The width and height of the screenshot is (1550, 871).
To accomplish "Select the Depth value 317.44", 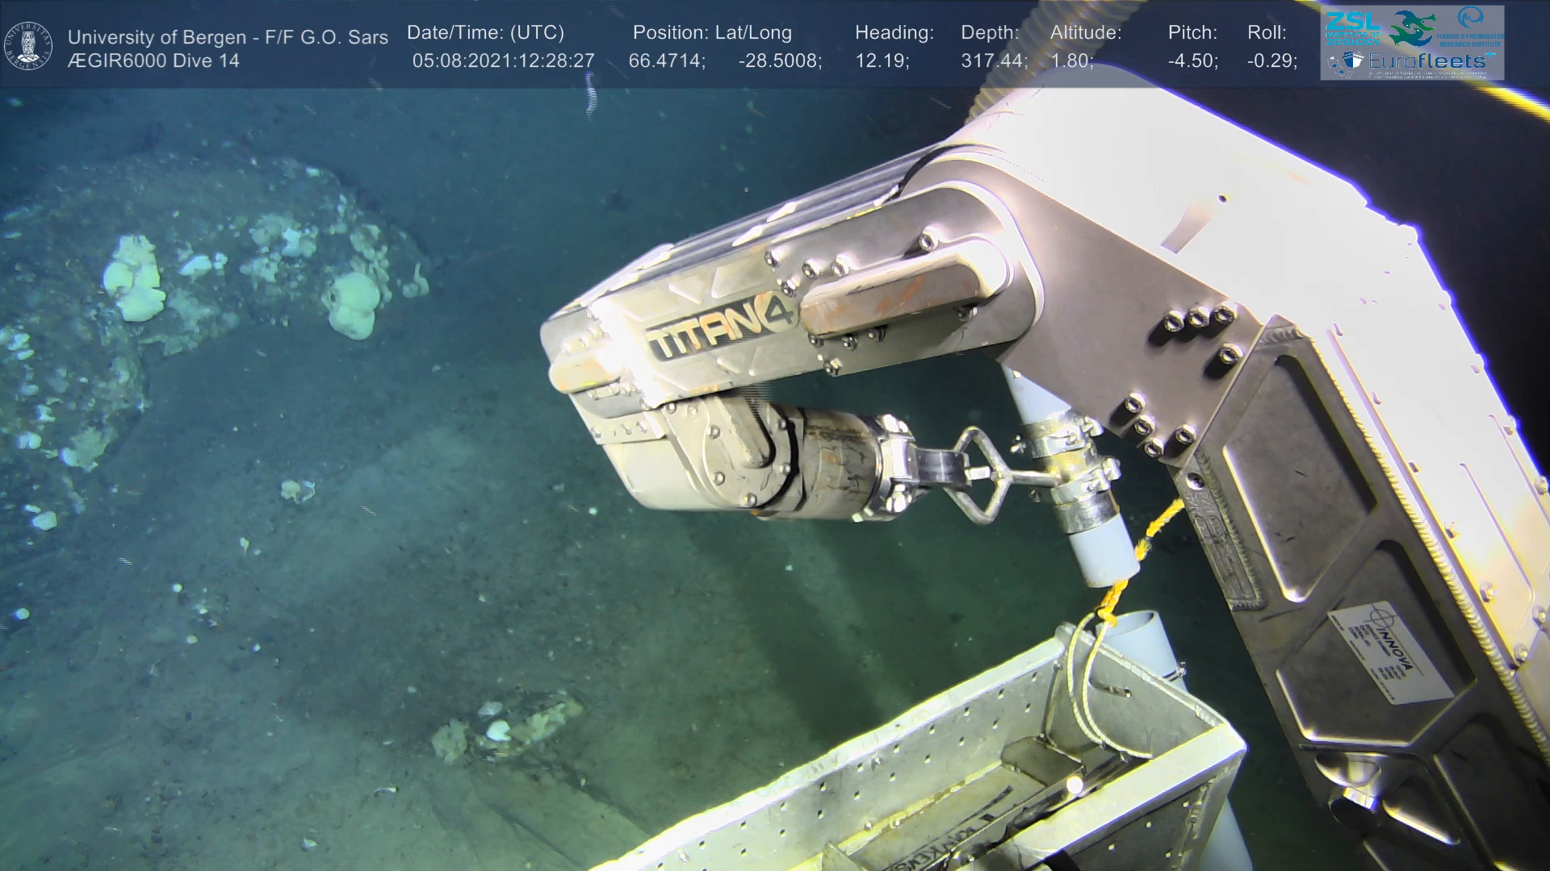I will (993, 61).
